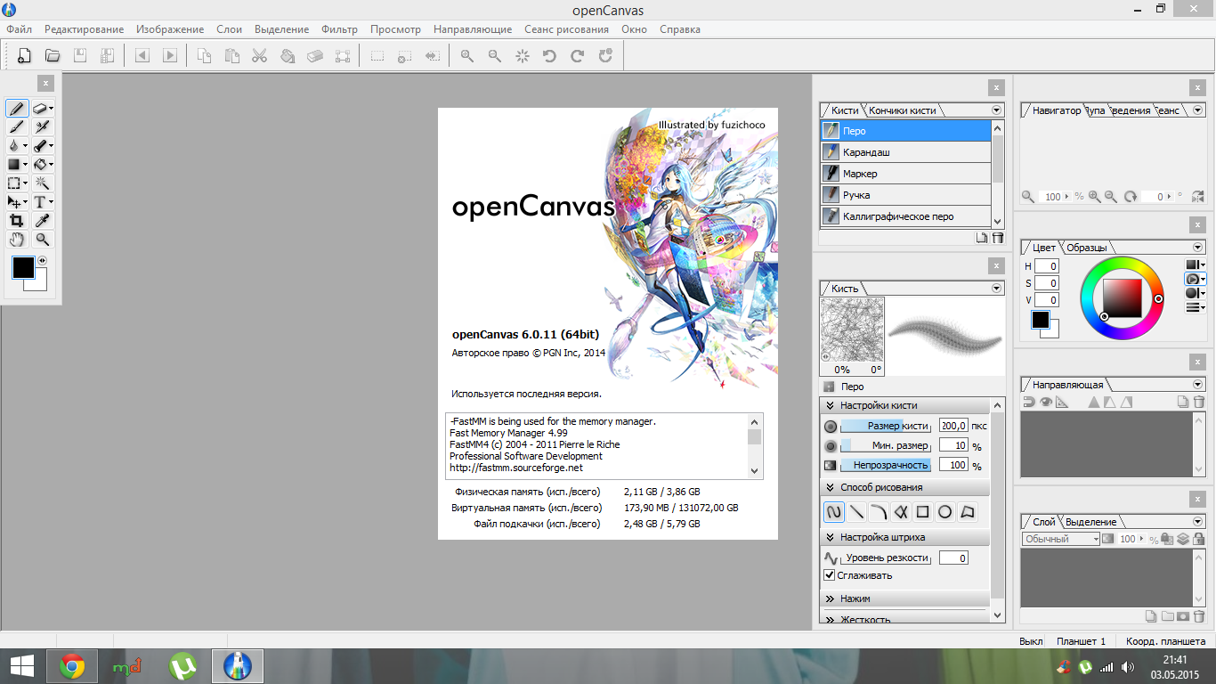Select the Text tool in the toolbox
Screen dimensions: 1216x684
(40, 202)
